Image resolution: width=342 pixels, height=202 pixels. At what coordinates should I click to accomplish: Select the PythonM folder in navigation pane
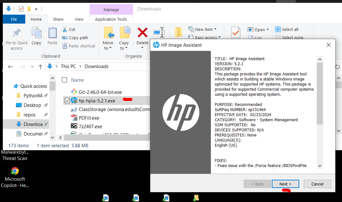pos(33,96)
